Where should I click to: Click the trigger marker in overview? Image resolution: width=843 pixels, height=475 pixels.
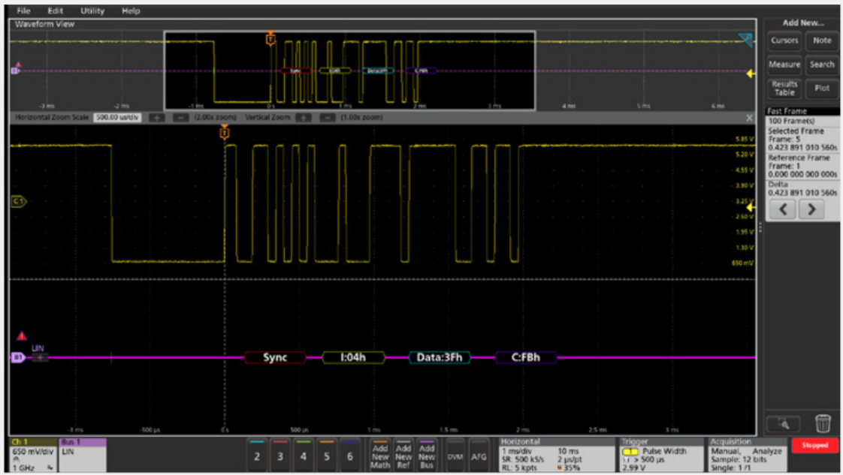point(270,38)
